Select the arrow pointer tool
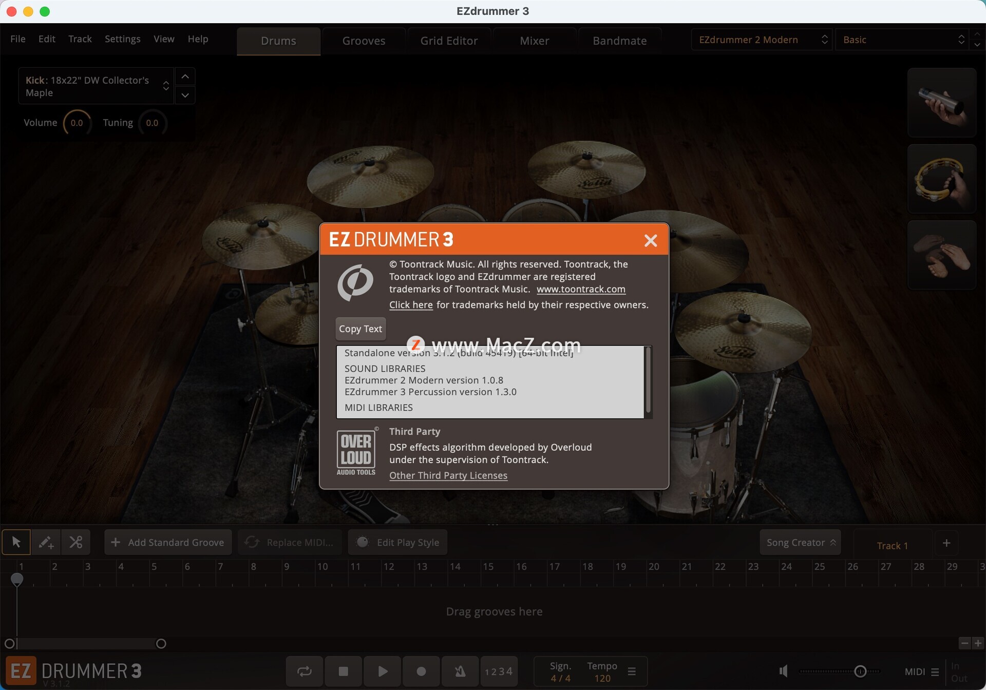This screenshot has width=986, height=690. click(x=16, y=542)
